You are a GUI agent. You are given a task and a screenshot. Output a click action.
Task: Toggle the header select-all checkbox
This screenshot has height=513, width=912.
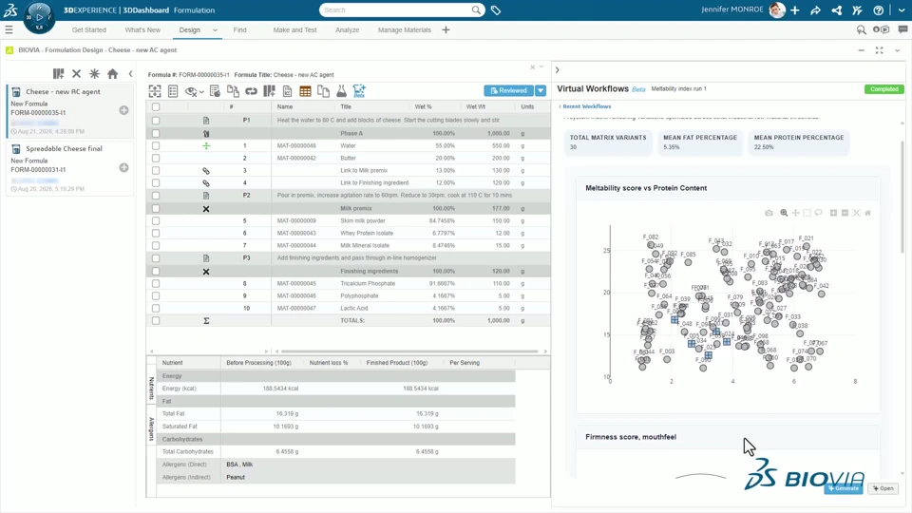click(x=155, y=107)
